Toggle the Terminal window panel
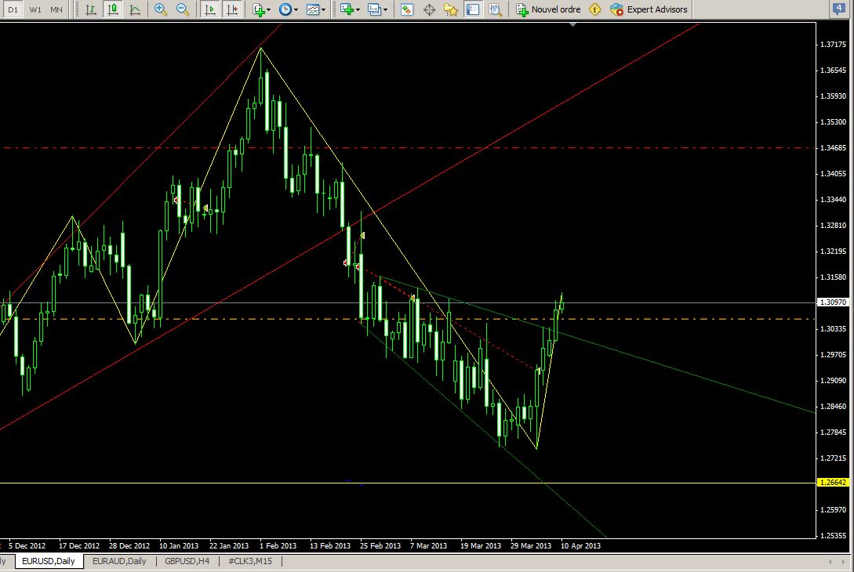The image size is (854, 572). [x=473, y=9]
